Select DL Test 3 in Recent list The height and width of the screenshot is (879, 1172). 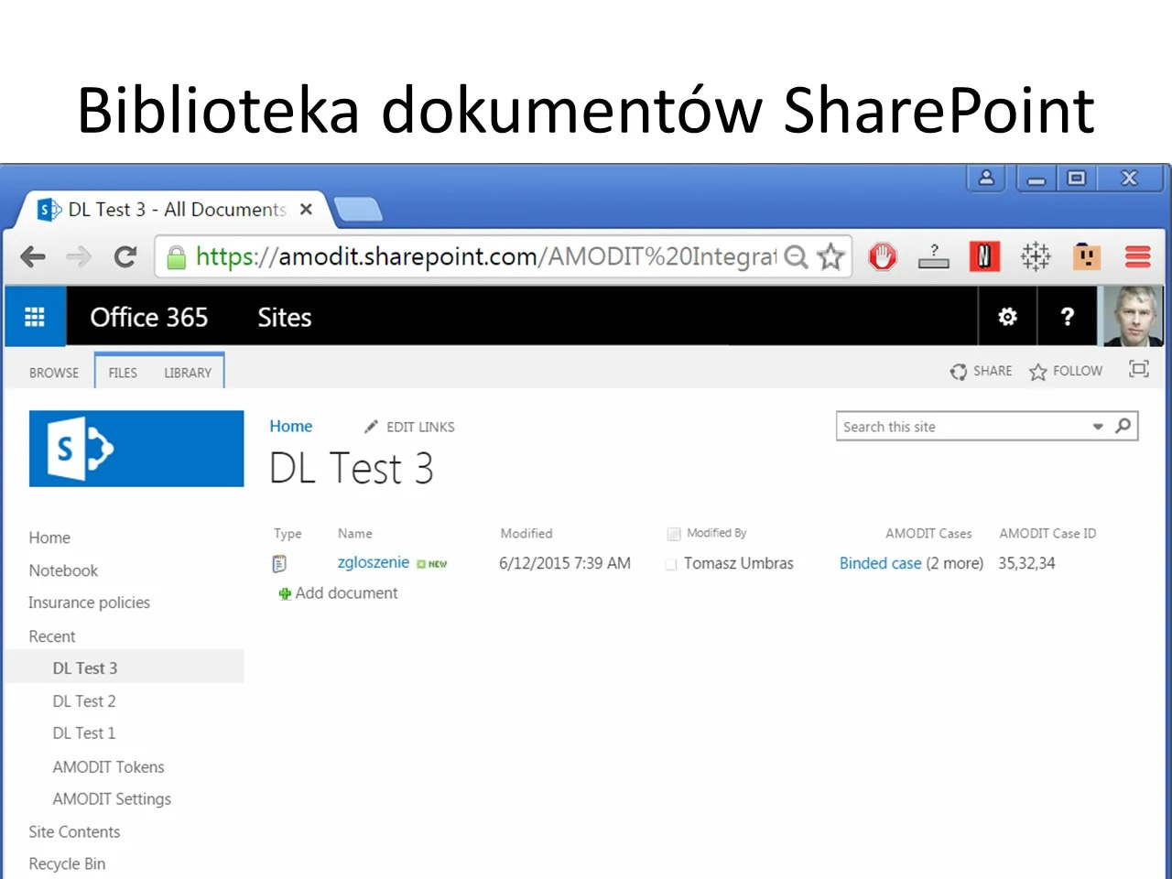(85, 668)
